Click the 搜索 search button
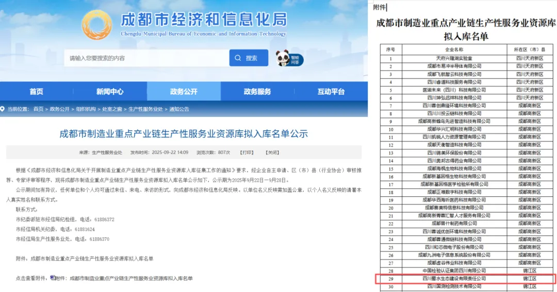The height and width of the screenshot is (292, 557). 249,58
